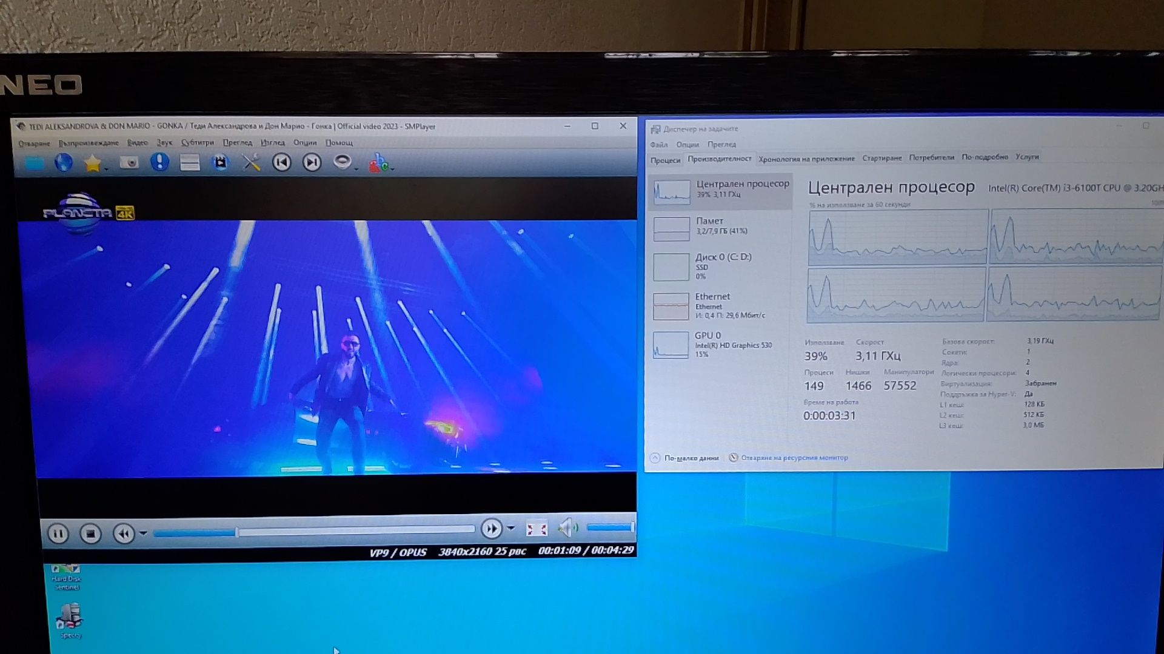This screenshot has width=1164, height=654.
Task: Open Преглед menu in Task Manager
Action: 721,145
